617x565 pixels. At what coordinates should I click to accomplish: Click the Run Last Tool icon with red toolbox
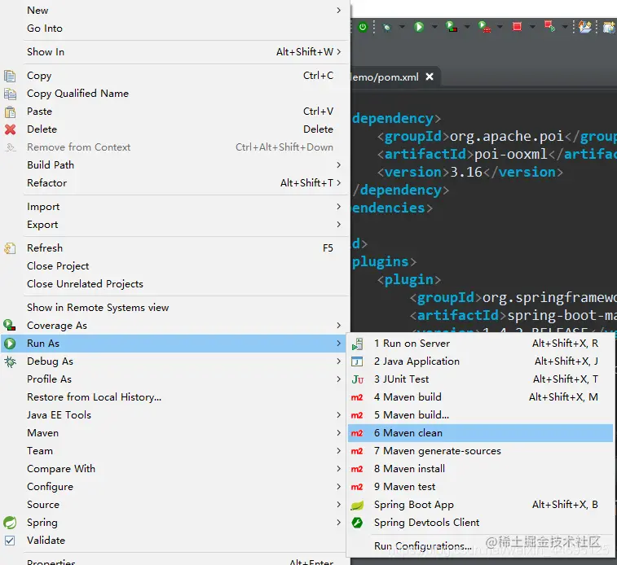click(484, 27)
